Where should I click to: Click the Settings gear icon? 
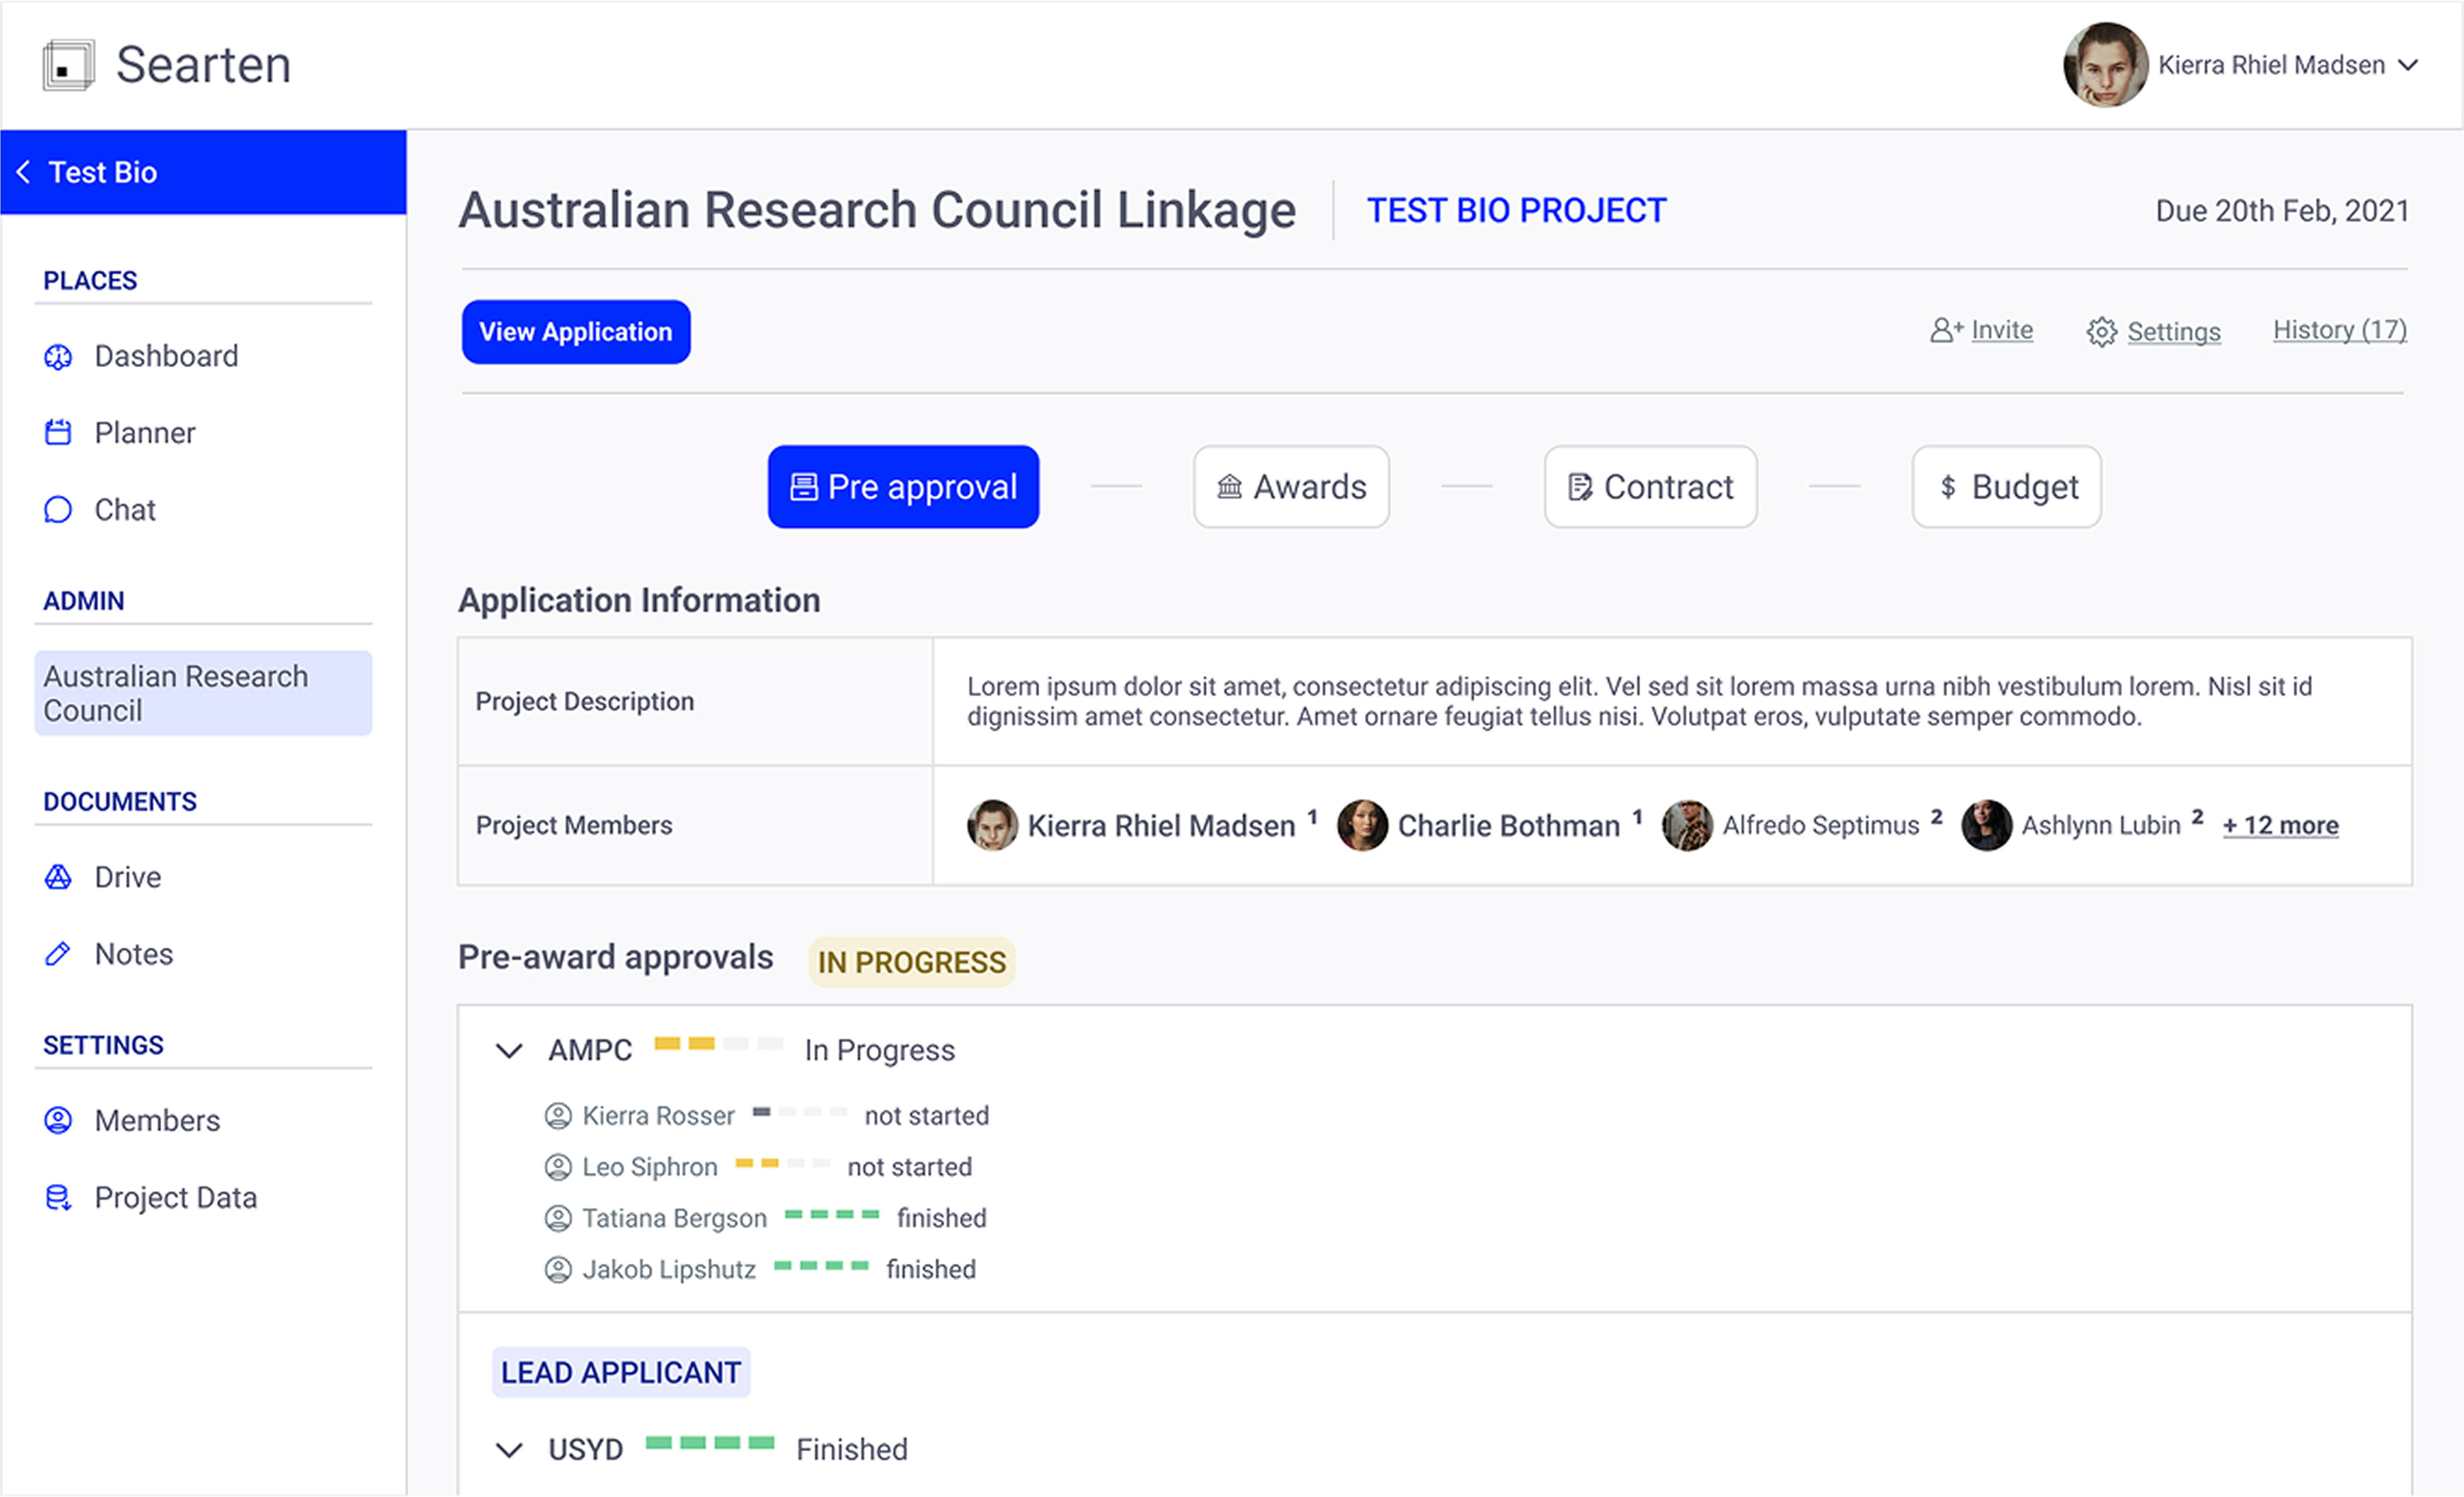pyautogui.click(x=2101, y=332)
